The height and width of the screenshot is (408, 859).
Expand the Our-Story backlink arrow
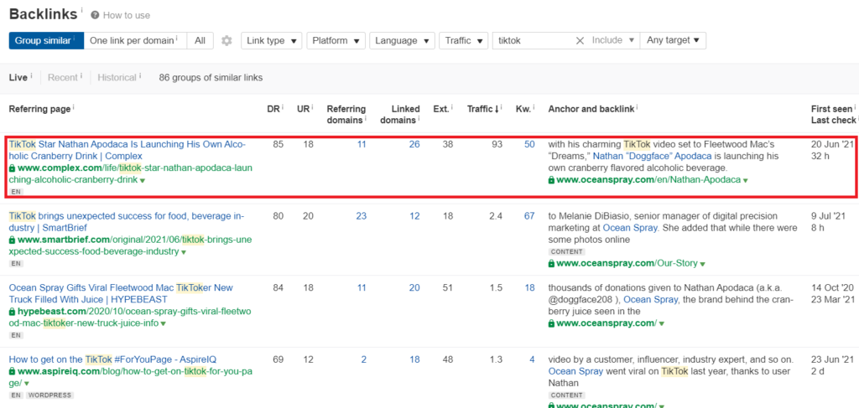click(x=702, y=264)
